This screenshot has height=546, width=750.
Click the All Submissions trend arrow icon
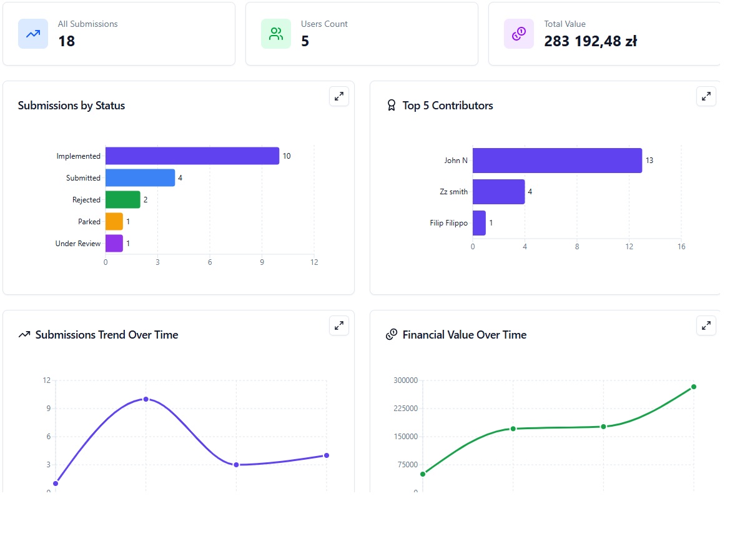click(33, 34)
